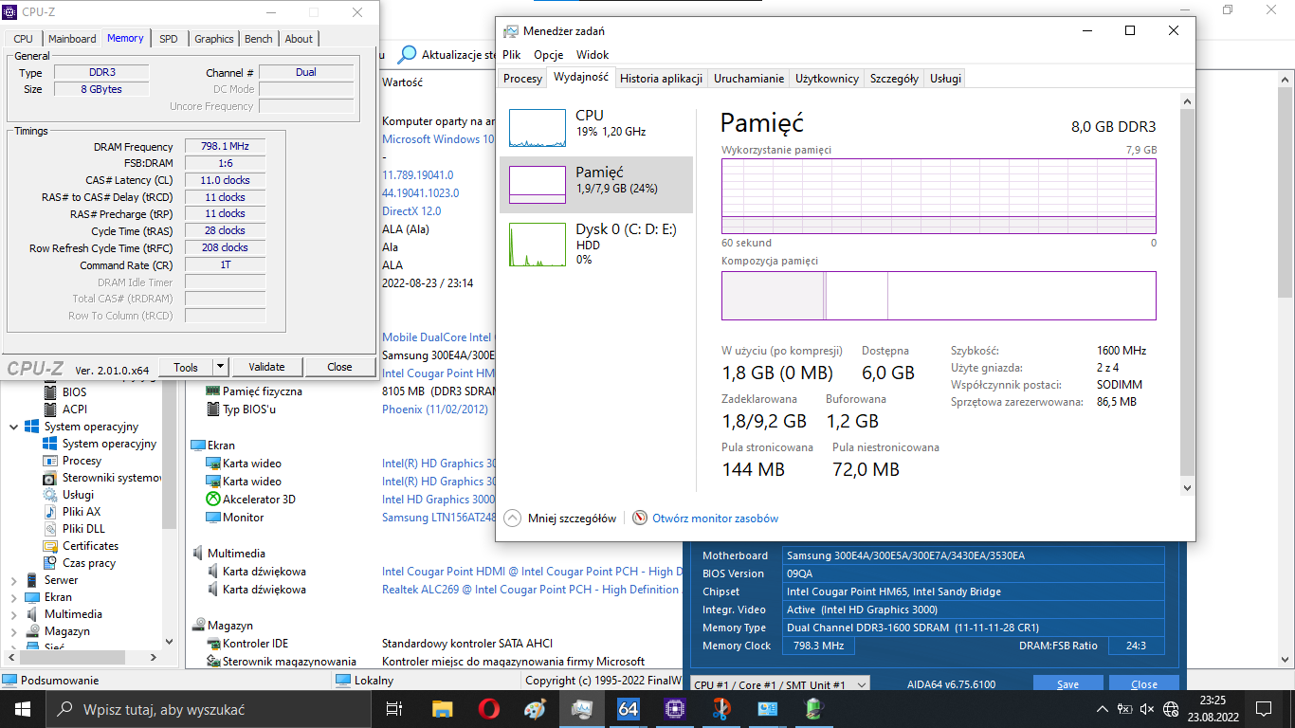The image size is (1295, 728).
Task: Click volume muted icon in system tray
Action: pyautogui.click(x=1146, y=709)
